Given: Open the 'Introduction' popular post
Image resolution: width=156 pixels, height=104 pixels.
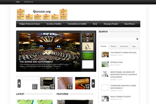Looking at the screenshot, I should click(116, 62).
